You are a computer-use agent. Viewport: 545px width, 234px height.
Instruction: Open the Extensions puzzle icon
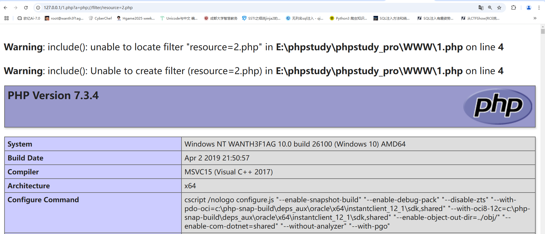(x=513, y=8)
